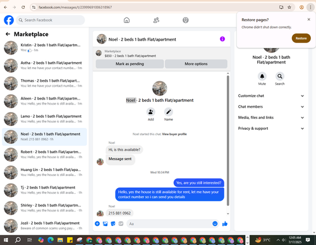Open Windows notification center
Viewport: 316px width, 245px height.
tap(308, 240)
